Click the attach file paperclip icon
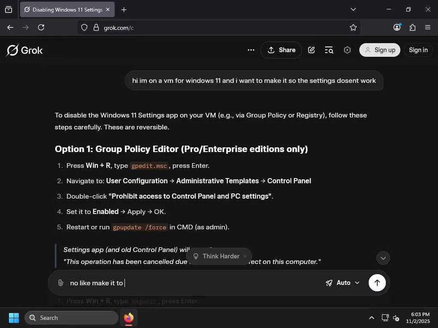438x328 pixels. pyautogui.click(x=61, y=283)
